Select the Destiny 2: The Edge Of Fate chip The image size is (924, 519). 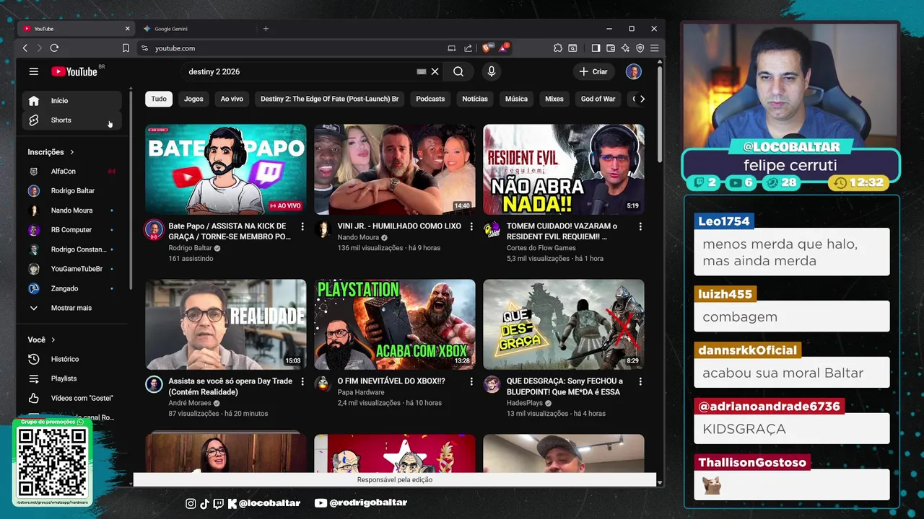click(329, 99)
